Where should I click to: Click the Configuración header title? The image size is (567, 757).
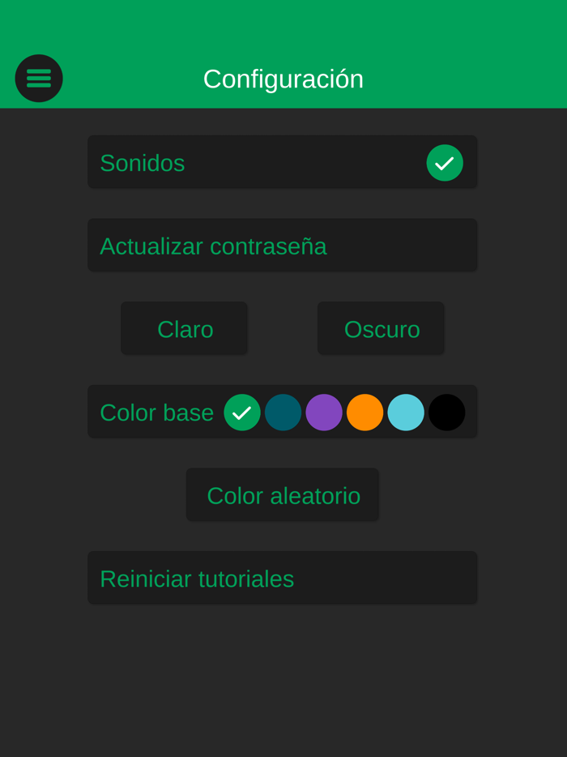[283, 79]
